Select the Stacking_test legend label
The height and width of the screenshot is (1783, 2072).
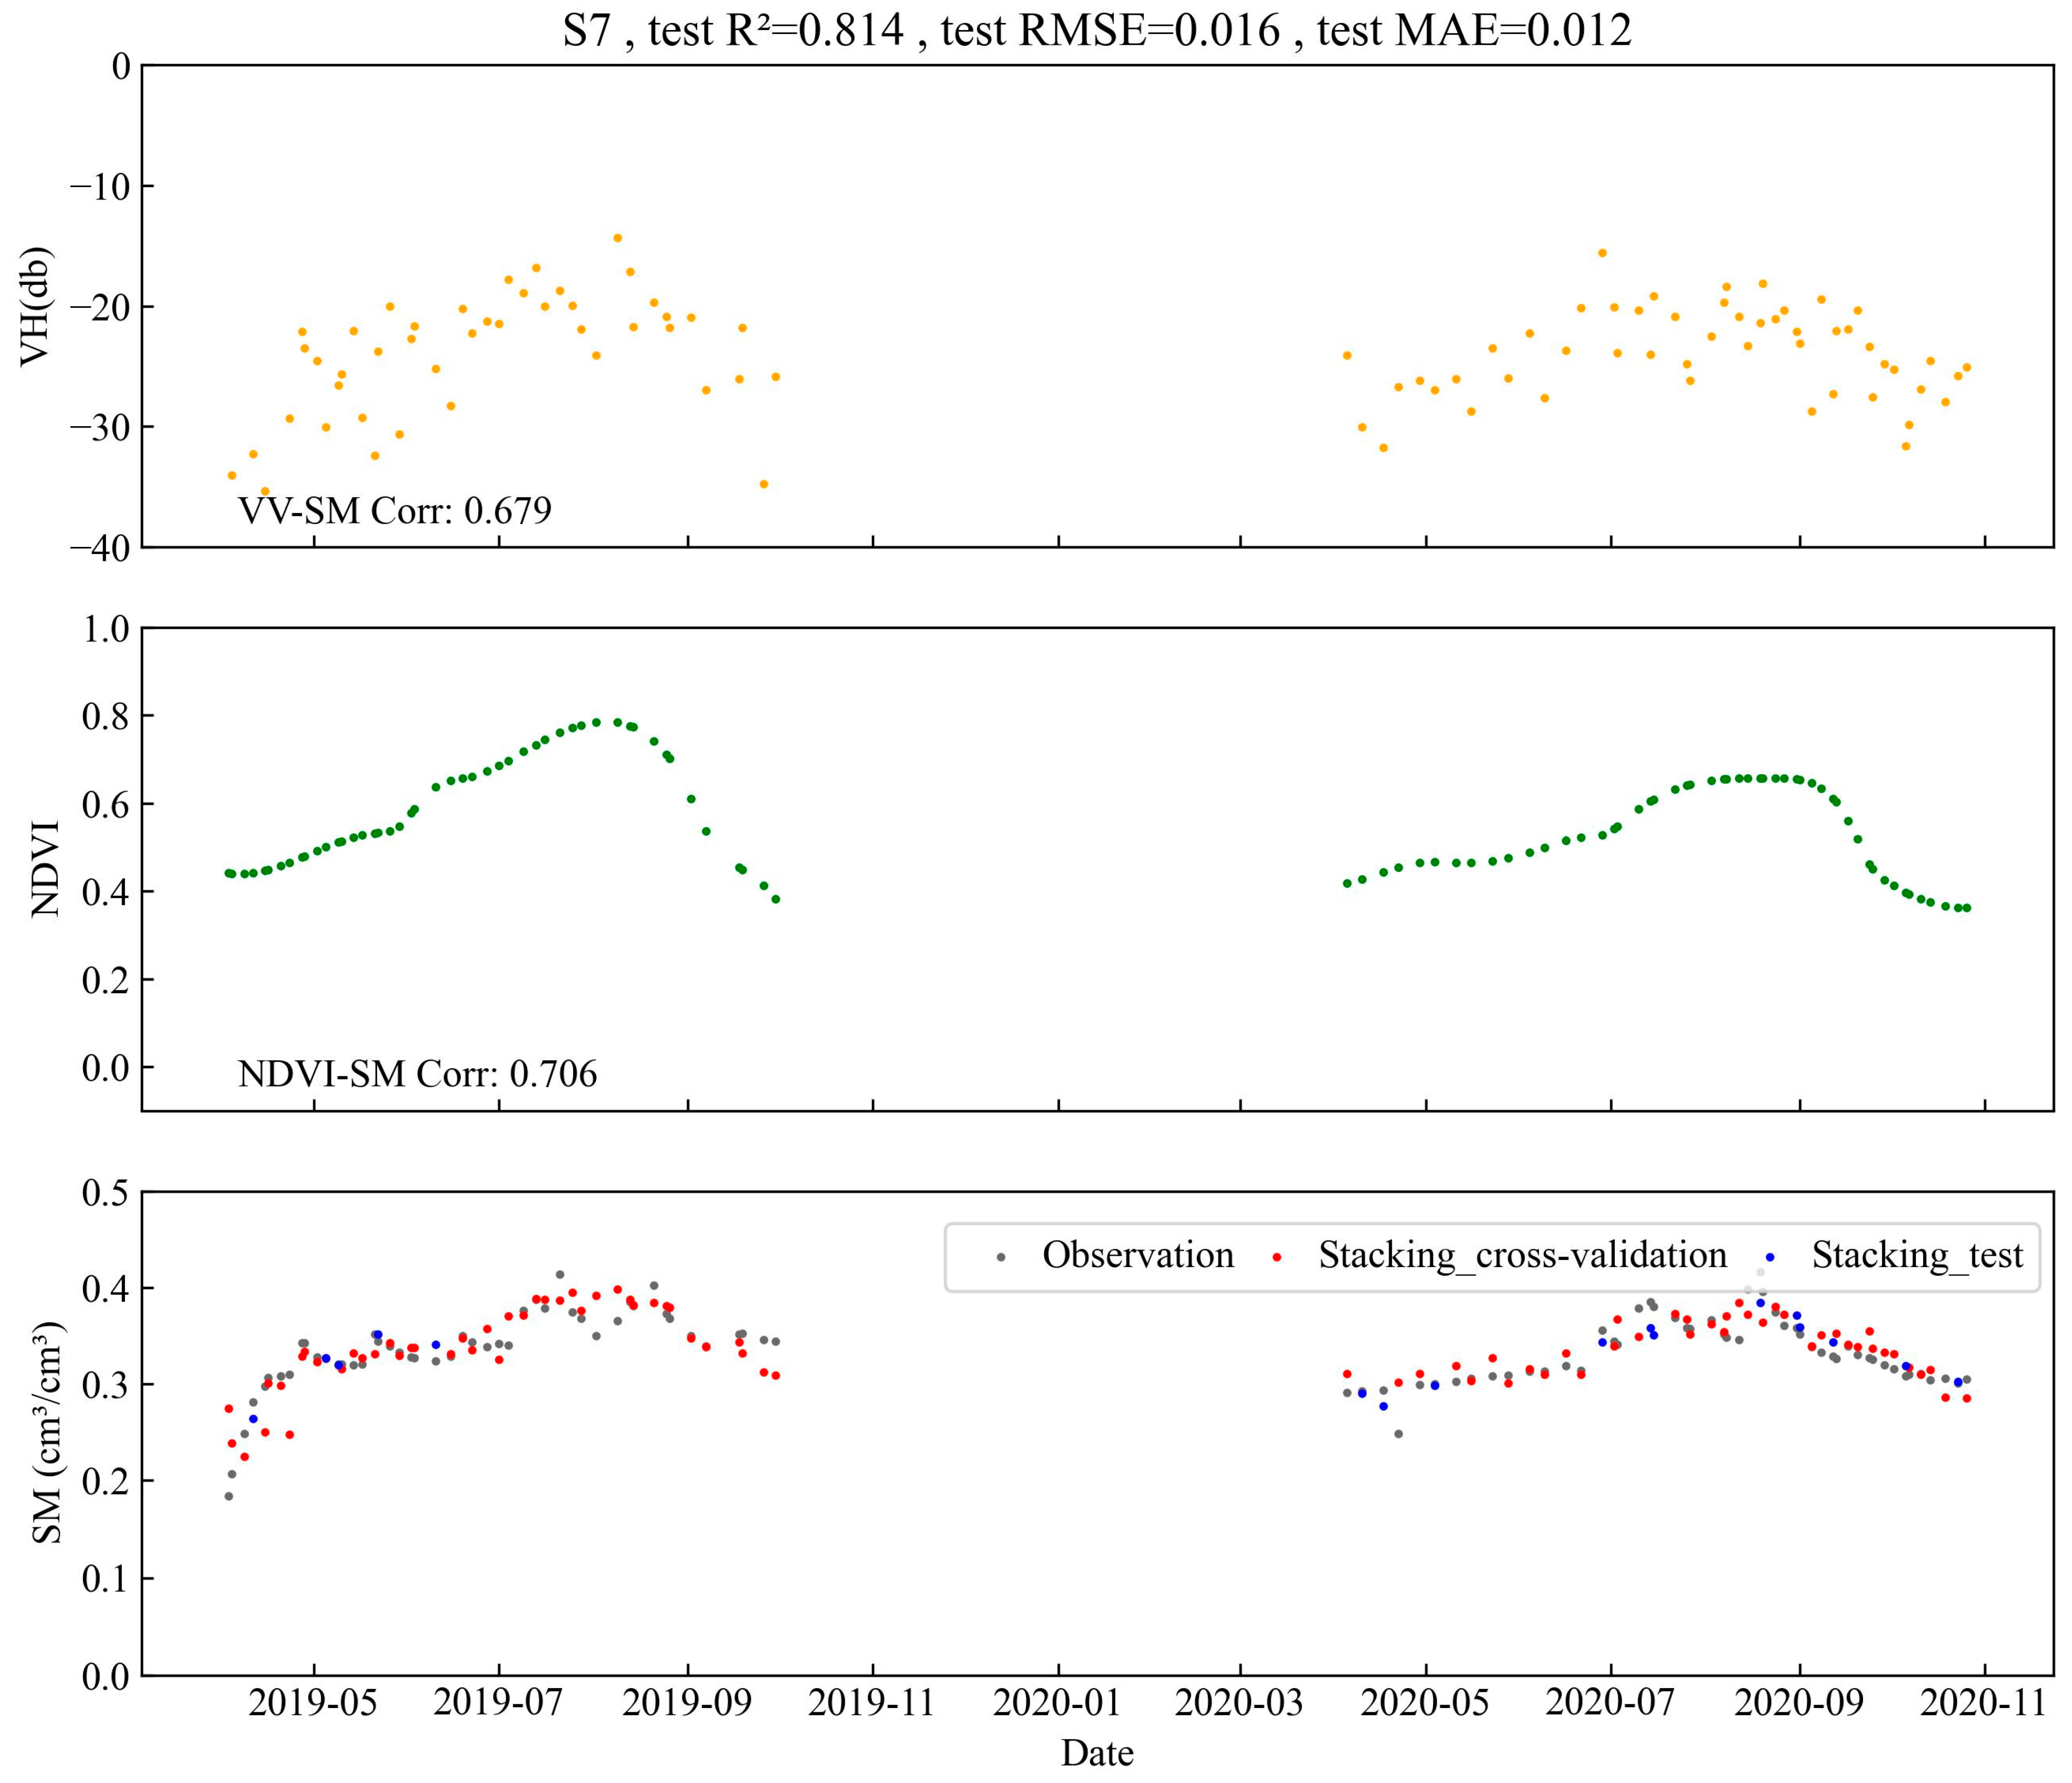click(1917, 1255)
